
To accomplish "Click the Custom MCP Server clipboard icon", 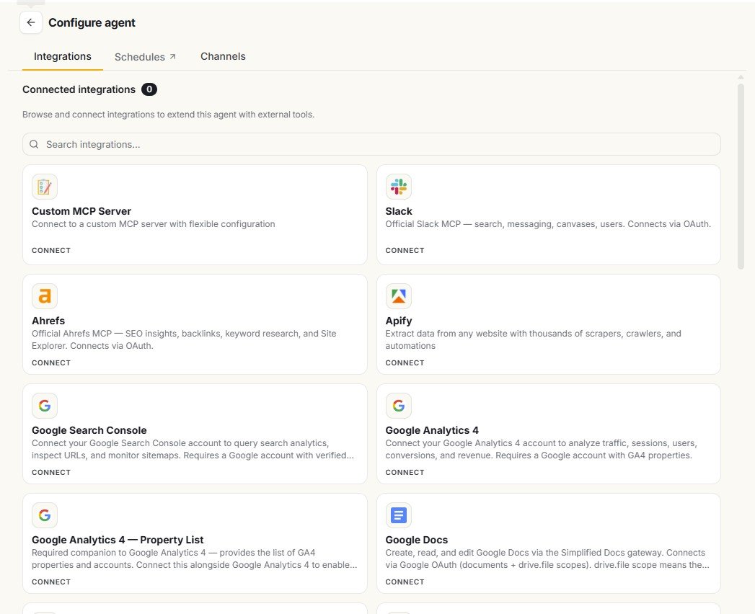I will coord(44,187).
